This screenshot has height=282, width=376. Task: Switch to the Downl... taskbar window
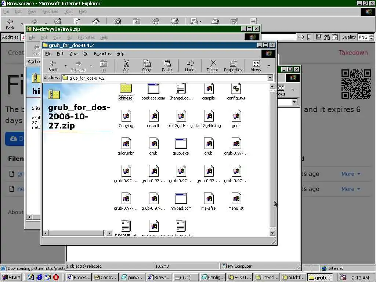tap(267, 278)
